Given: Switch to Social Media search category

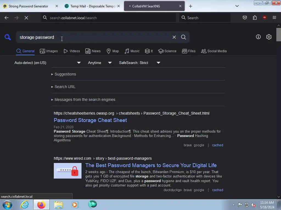Looking at the screenshot, I should click(x=214, y=51).
